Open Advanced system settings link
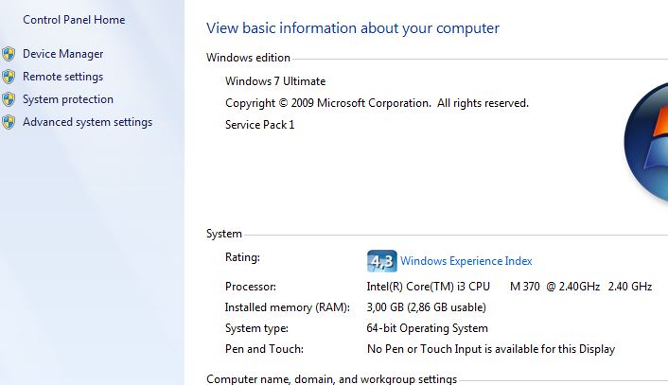This screenshot has width=668, height=385. 87,122
